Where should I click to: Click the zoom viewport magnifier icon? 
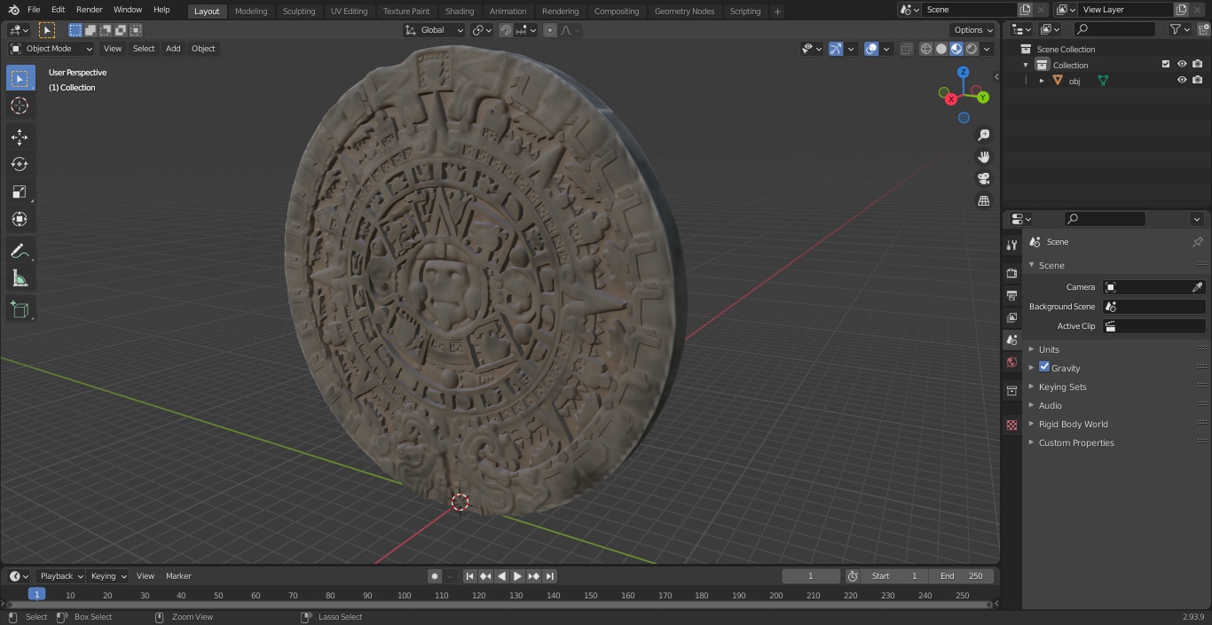983,135
